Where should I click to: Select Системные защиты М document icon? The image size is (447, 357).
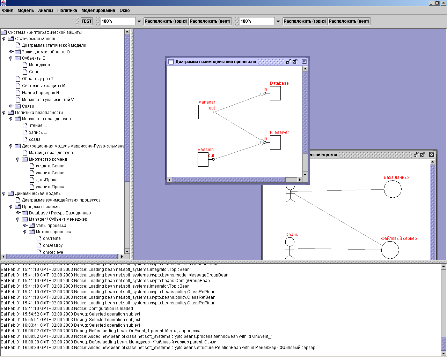18,85
